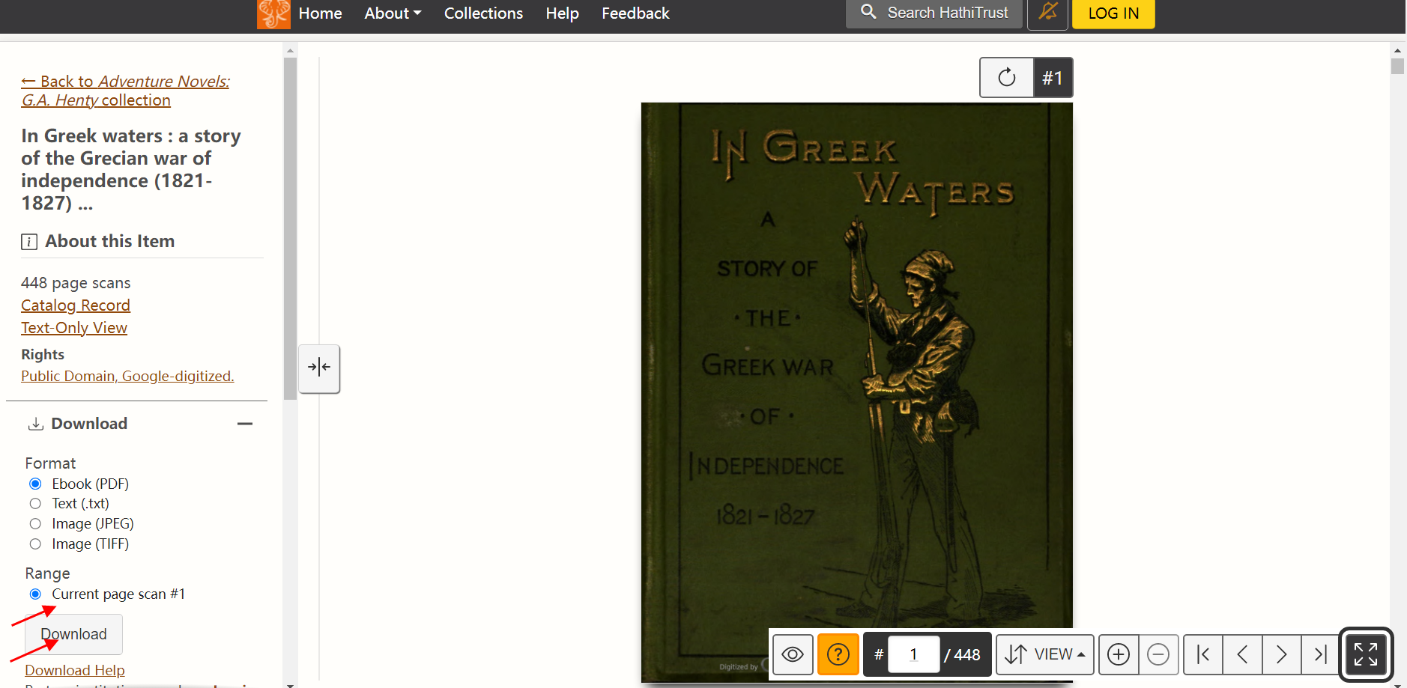Go to the next page

coord(1281,654)
